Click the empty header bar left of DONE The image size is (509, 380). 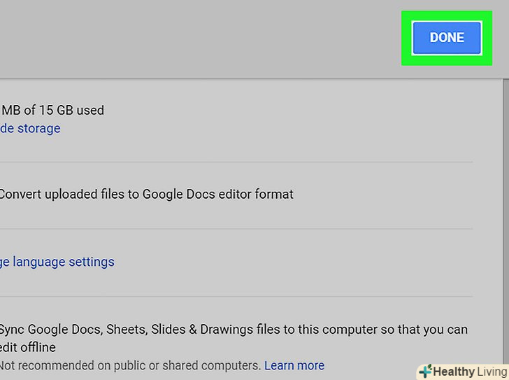pos(196,38)
